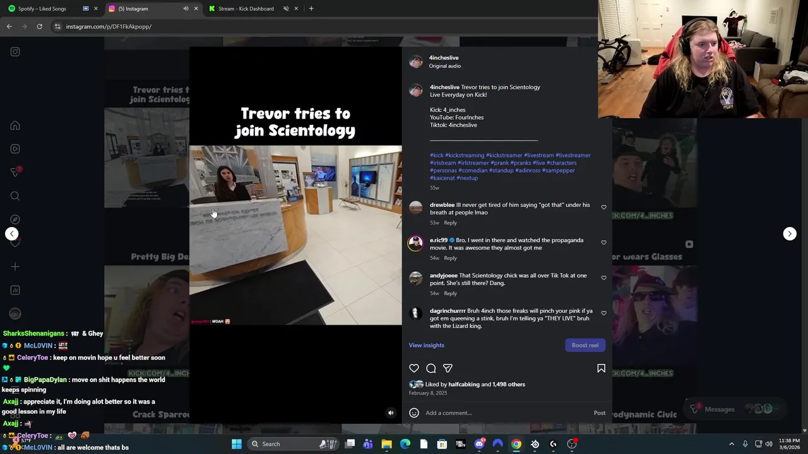The image size is (808, 454).
Task: Like dagrinchurrr's comment
Action: pyautogui.click(x=603, y=313)
